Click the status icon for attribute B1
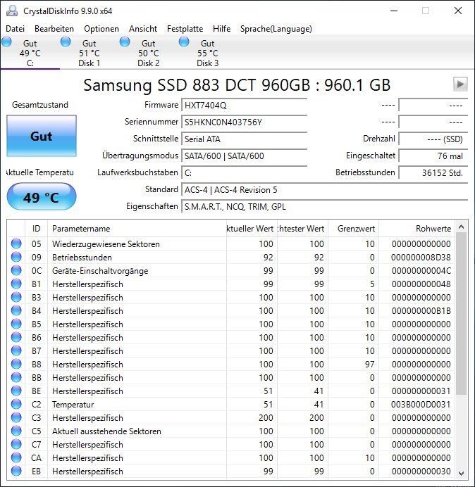 (16, 284)
